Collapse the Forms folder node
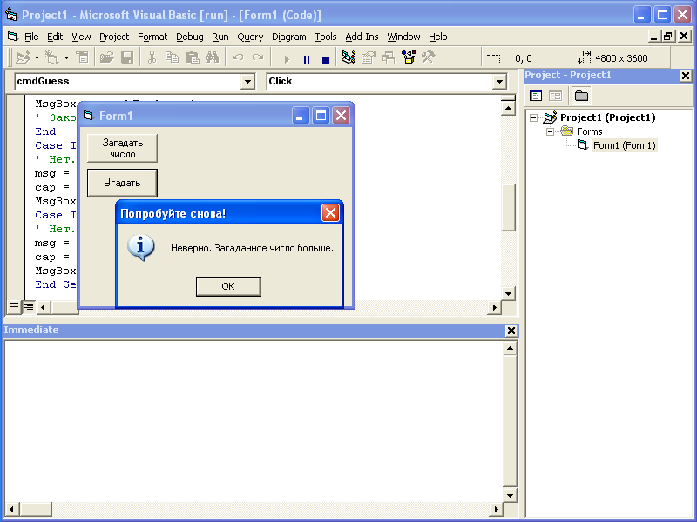697x522 pixels. click(550, 132)
